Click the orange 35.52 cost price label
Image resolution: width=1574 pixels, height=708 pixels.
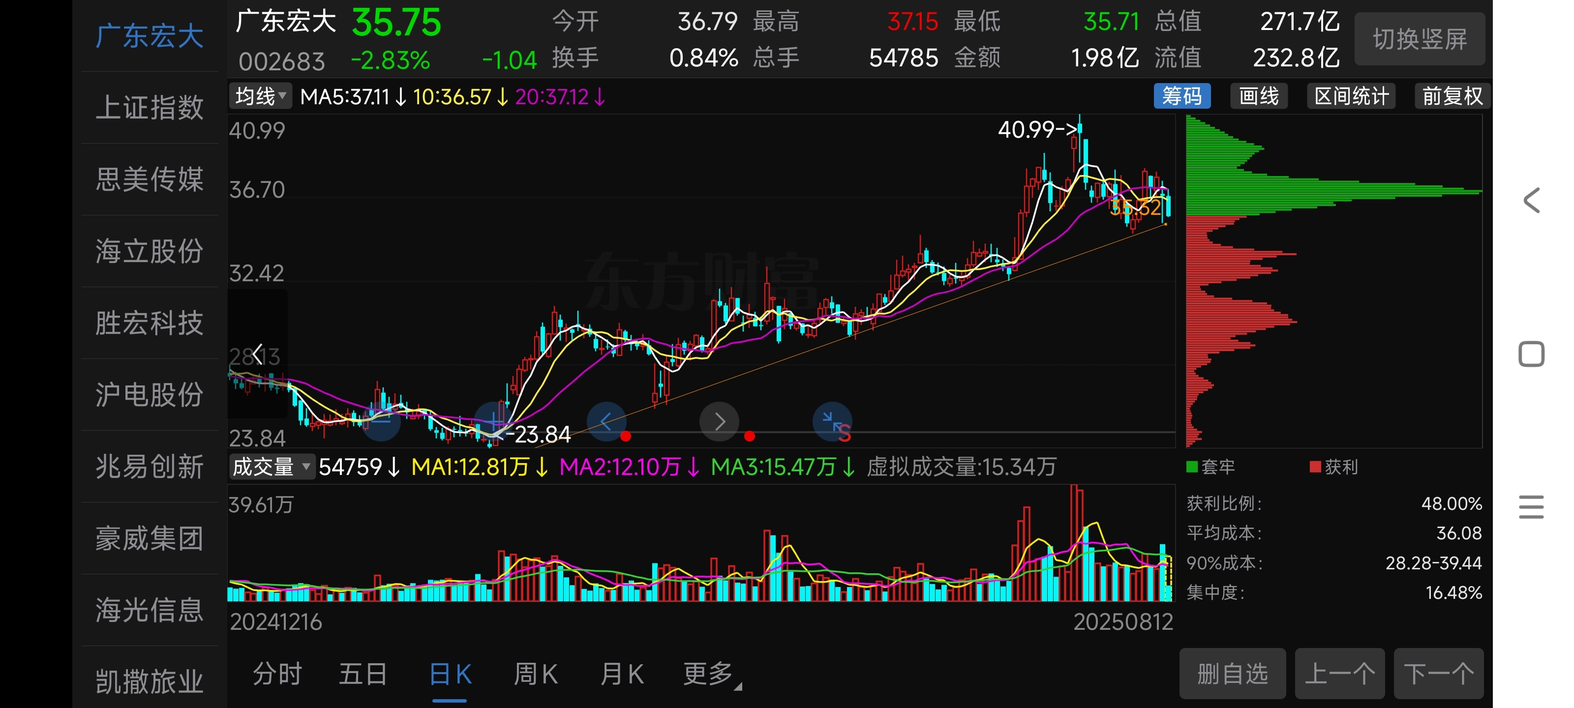[1135, 207]
